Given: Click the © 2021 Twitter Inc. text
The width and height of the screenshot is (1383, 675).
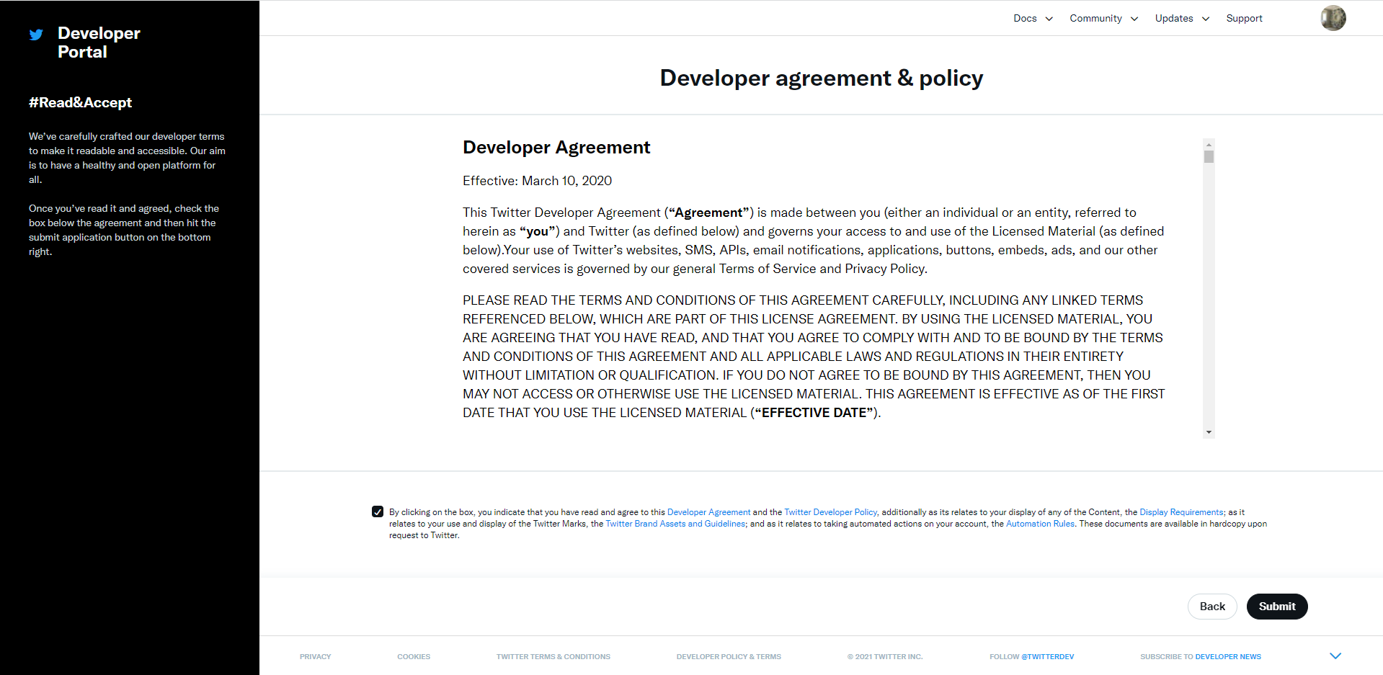Looking at the screenshot, I should [885, 656].
